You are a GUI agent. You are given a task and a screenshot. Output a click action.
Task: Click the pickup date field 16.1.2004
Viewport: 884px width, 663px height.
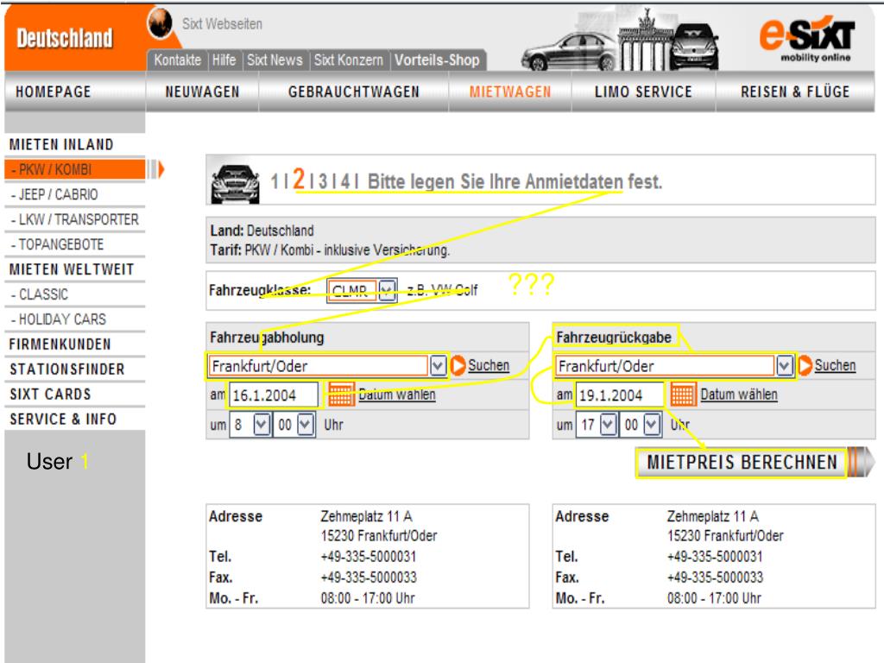(x=273, y=395)
